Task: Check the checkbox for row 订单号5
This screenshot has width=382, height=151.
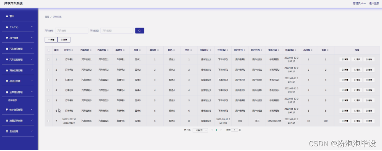Action: point(49,101)
